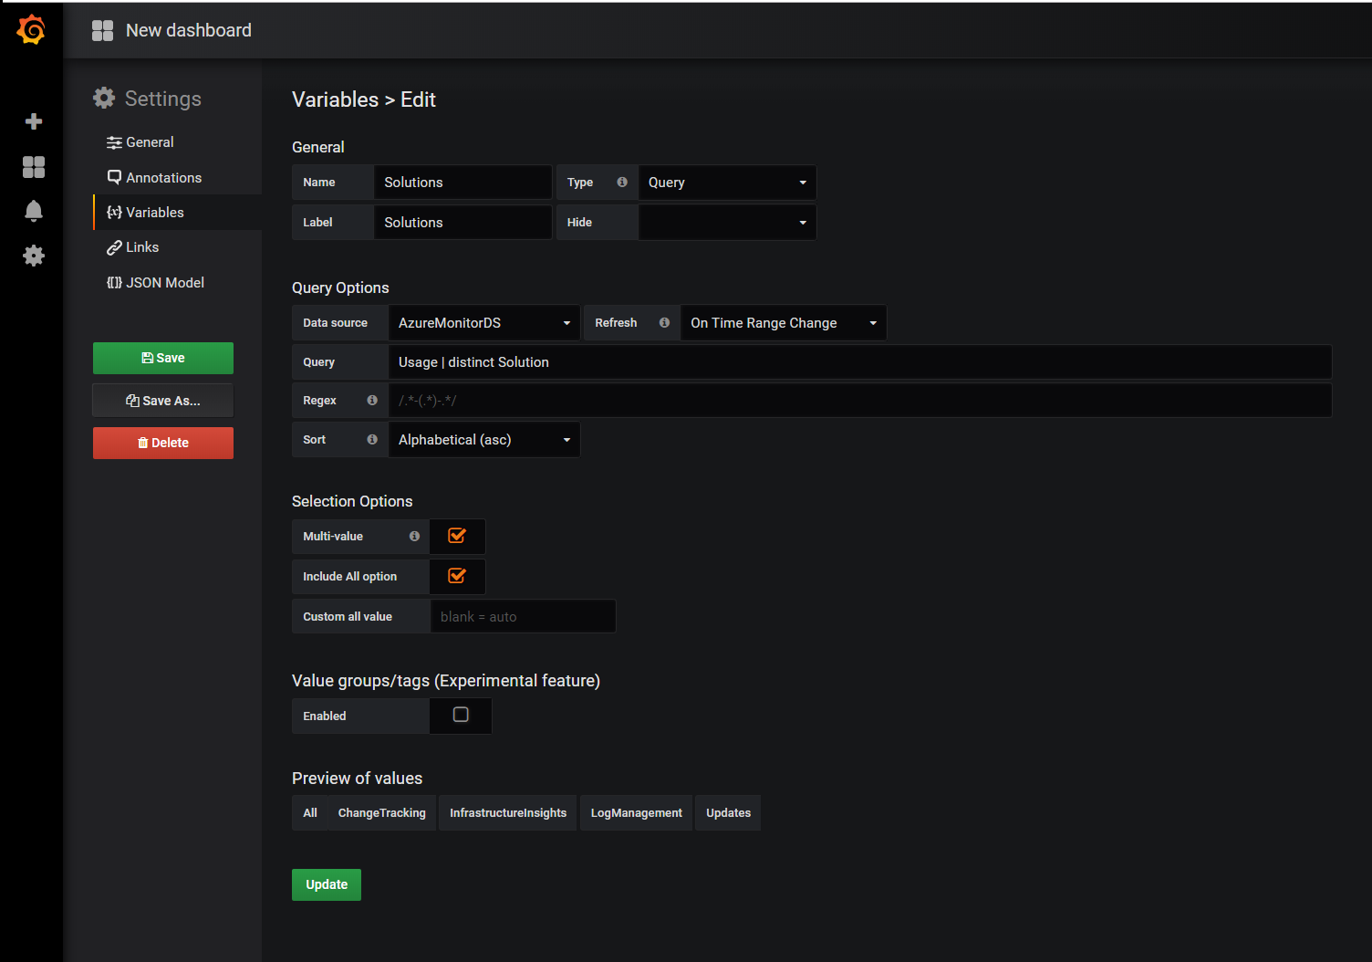Click the Query input with Usage | distinct Solution
Viewport: 1372px width, 962px height.
point(860,362)
